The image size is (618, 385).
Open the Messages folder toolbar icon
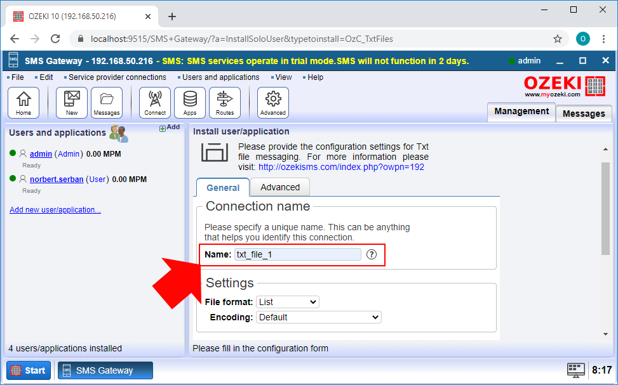107,103
